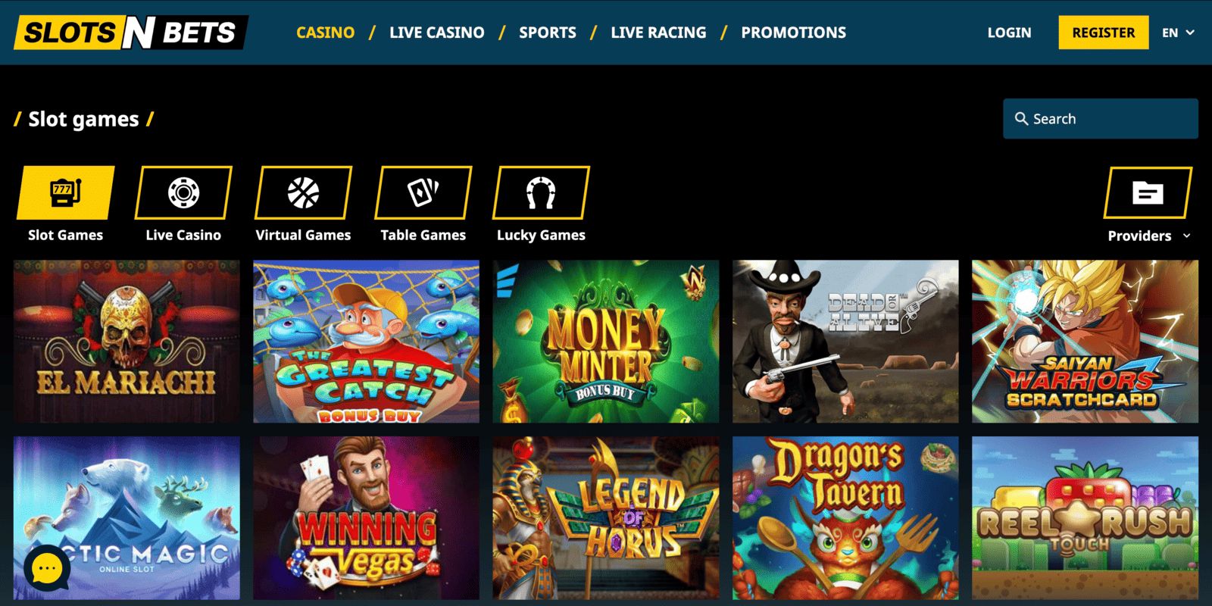
Task: Open the El Mariachi game thumbnail
Action: pyautogui.click(x=127, y=342)
